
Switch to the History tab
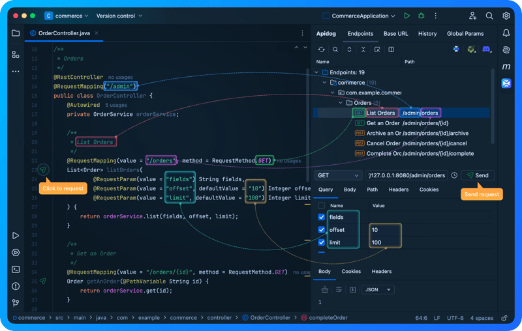click(427, 34)
